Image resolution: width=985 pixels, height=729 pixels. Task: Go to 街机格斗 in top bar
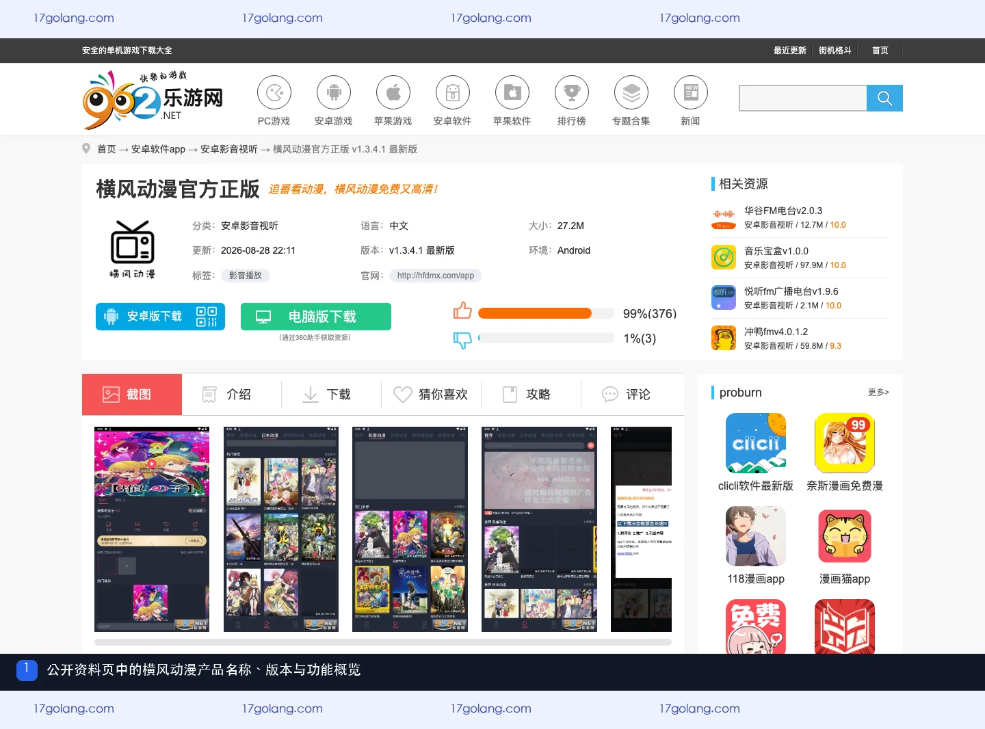point(835,51)
